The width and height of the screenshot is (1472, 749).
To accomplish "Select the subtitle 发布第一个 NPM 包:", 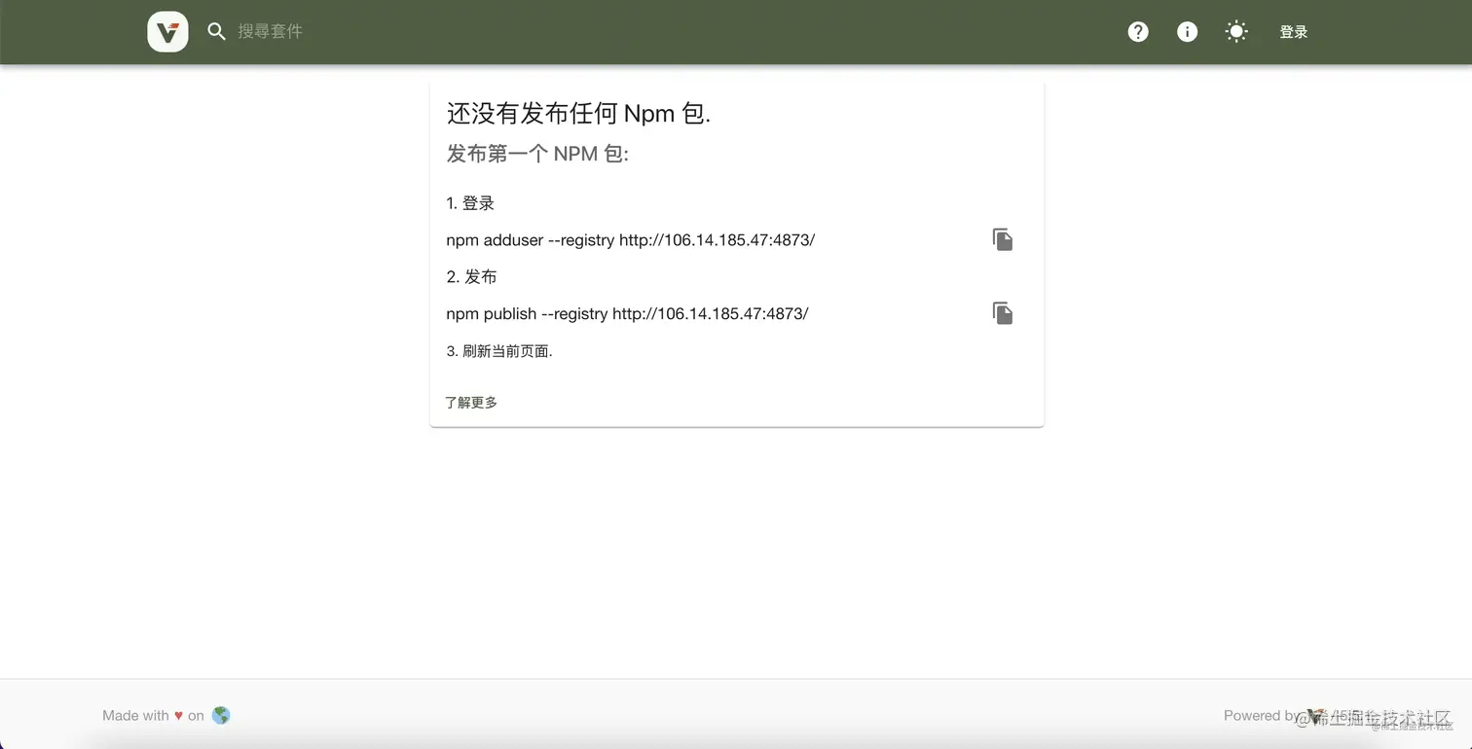I will [x=538, y=154].
